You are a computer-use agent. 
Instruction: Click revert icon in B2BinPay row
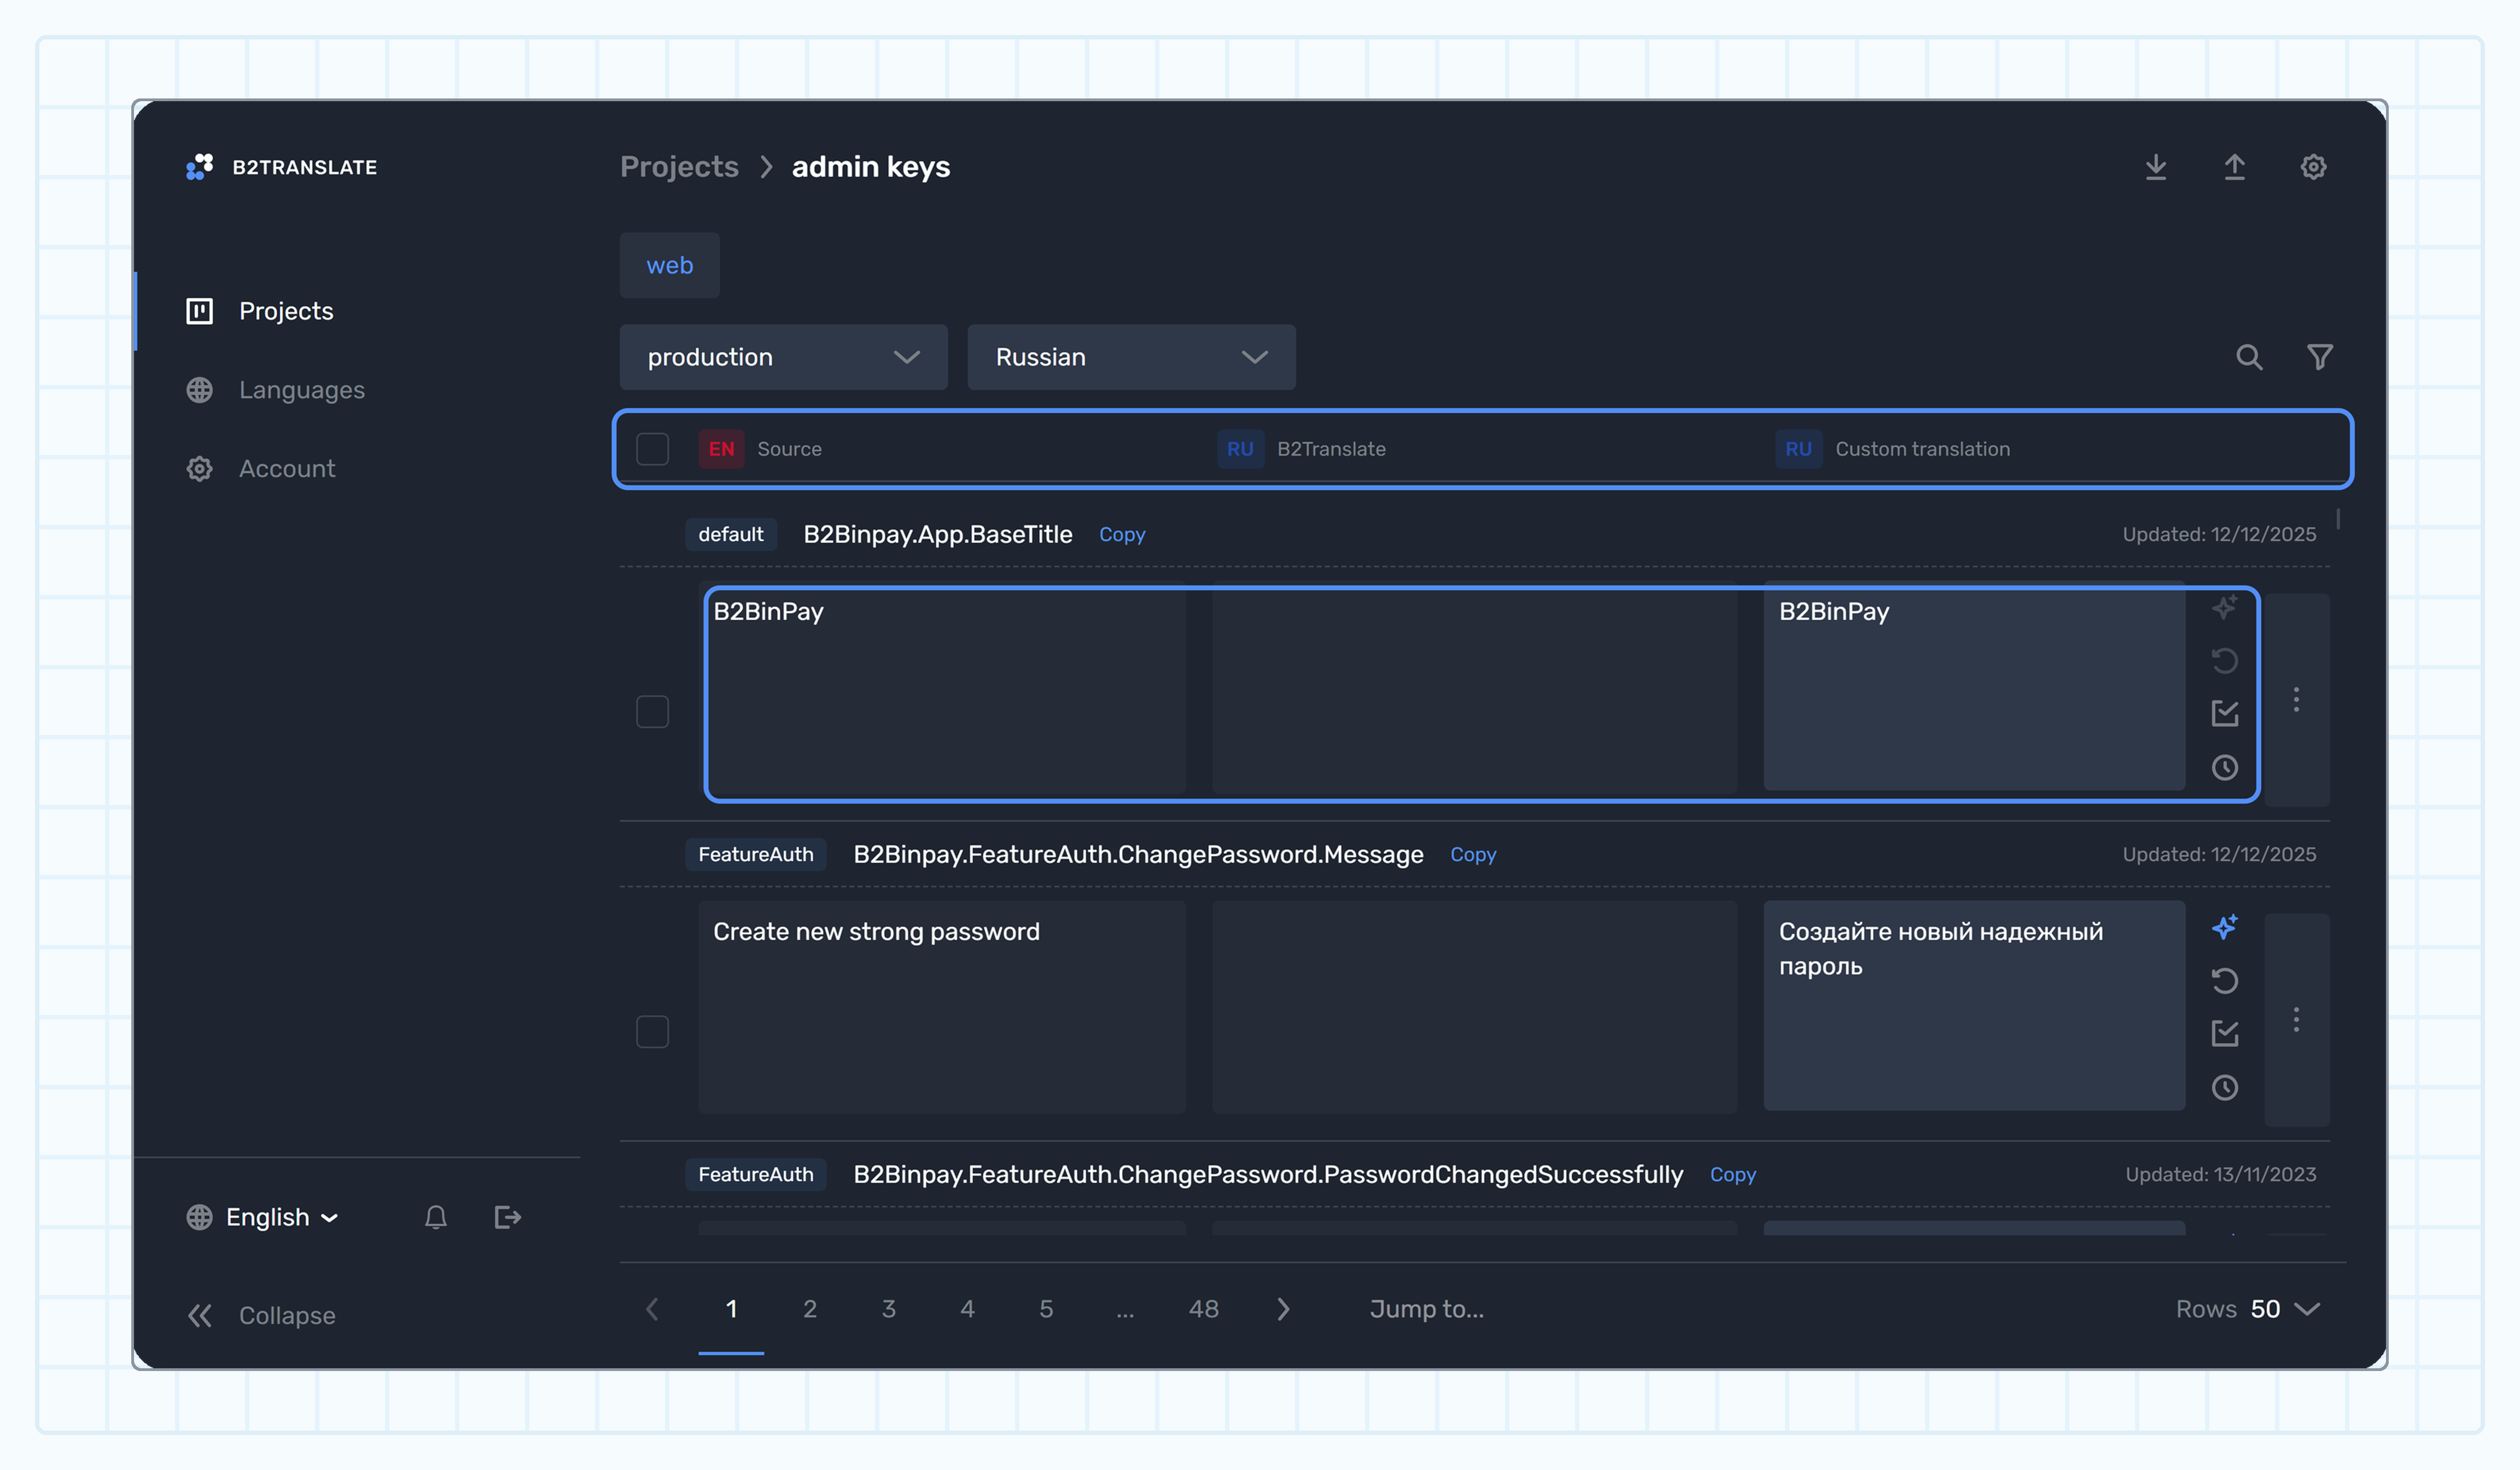point(2224,660)
